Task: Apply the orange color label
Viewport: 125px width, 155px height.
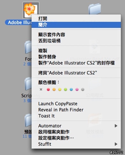Action: click(54, 90)
